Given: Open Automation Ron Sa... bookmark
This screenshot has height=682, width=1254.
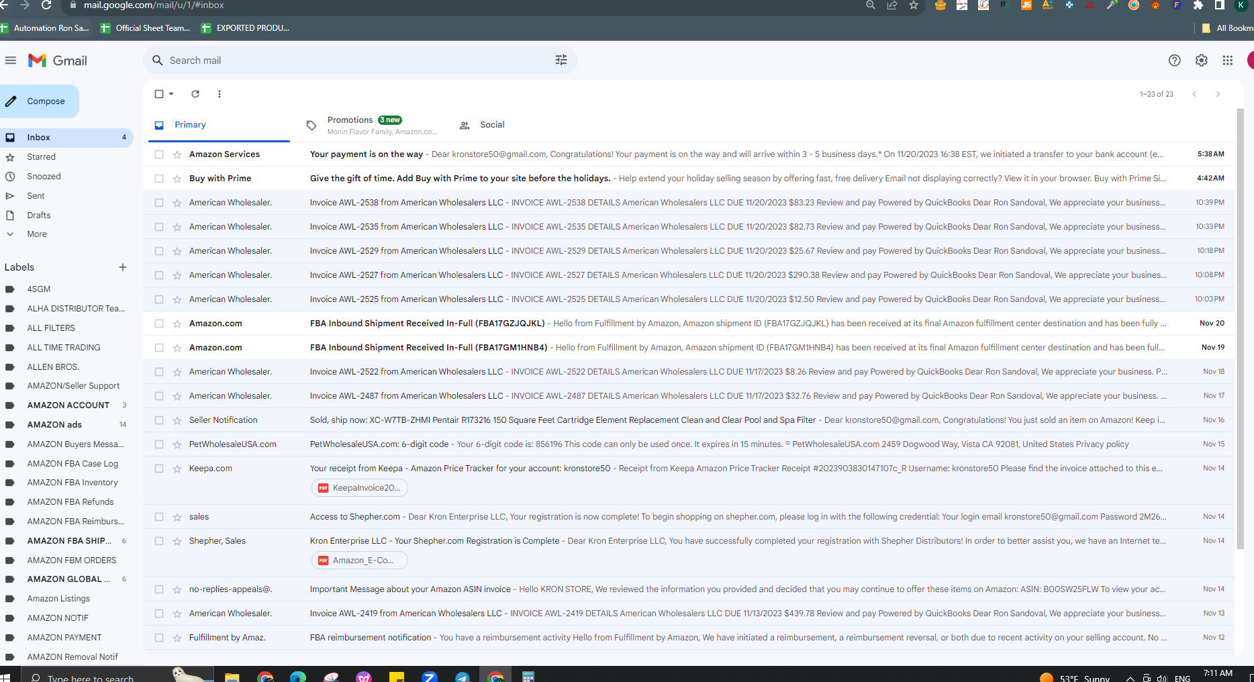Looking at the screenshot, I should point(45,28).
